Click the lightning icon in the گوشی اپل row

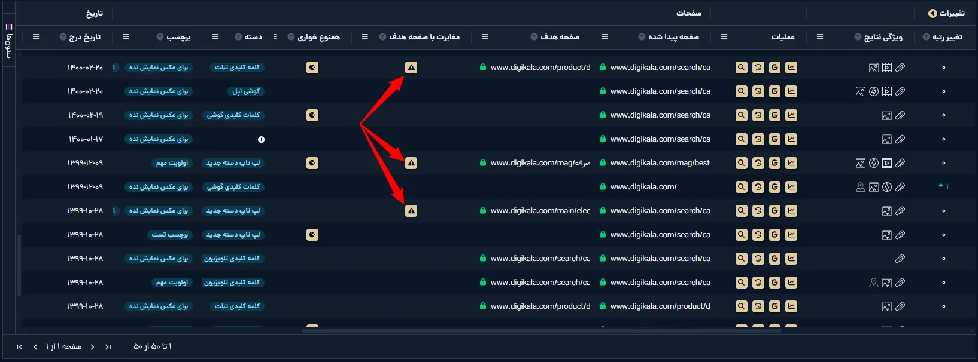coord(874,91)
